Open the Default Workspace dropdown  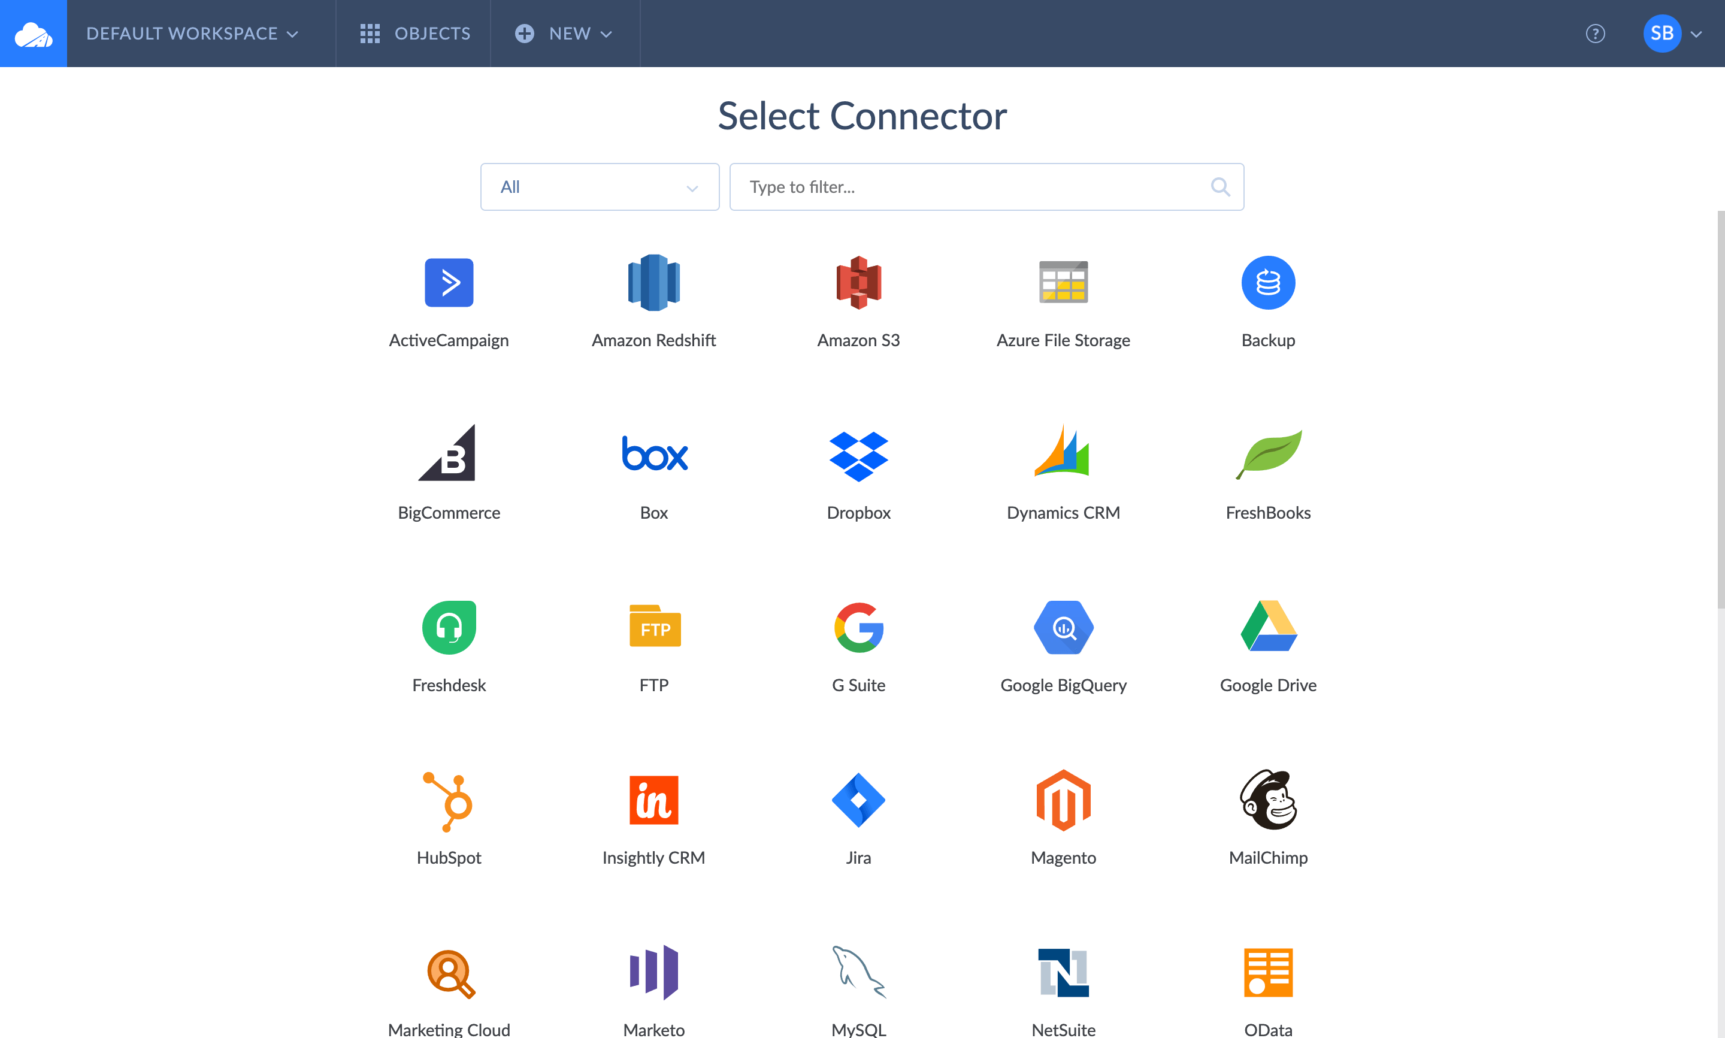pyautogui.click(x=192, y=34)
